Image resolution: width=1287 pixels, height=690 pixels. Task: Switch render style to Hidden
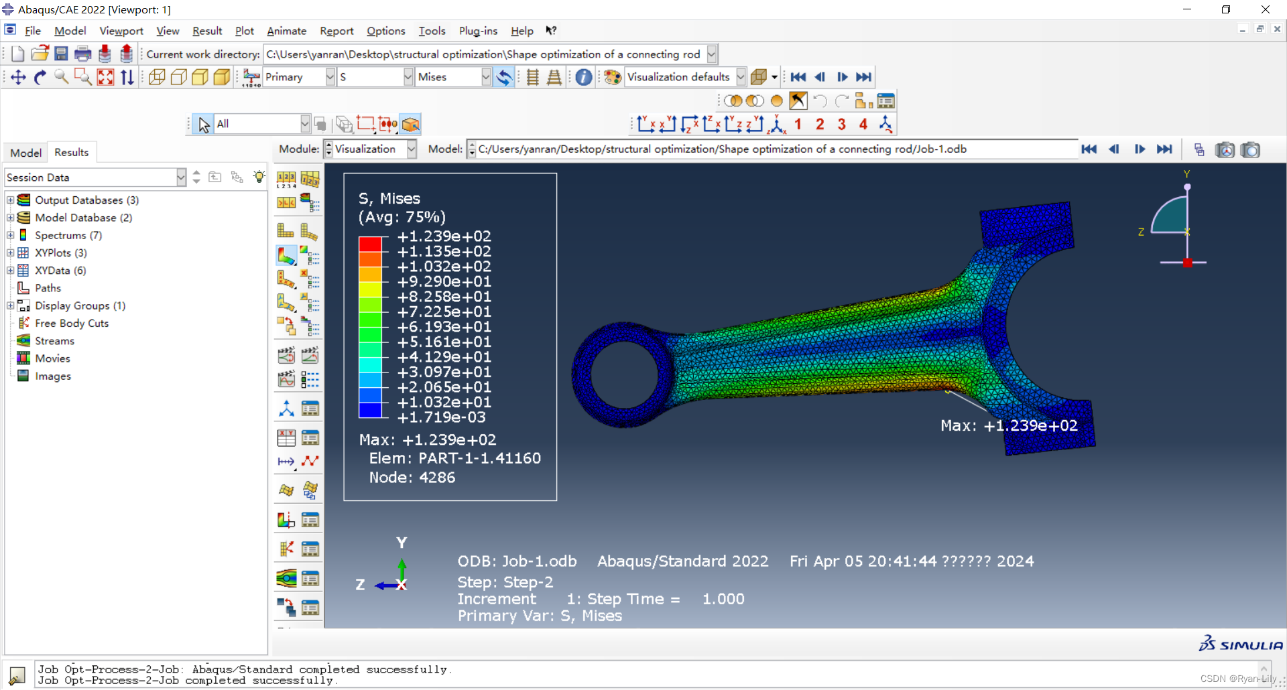pyautogui.click(x=178, y=77)
